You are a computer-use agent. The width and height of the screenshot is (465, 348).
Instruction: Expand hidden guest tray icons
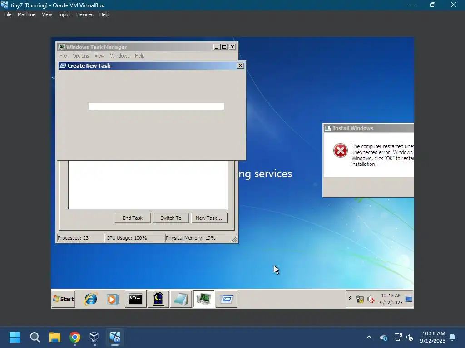[350, 299]
